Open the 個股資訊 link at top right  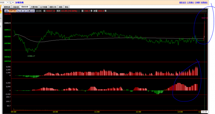[183, 2]
